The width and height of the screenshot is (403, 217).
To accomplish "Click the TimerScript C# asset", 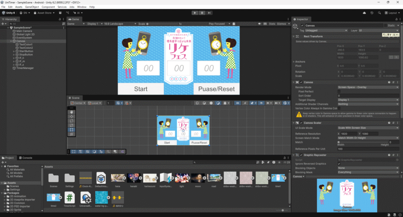I will (x=69, y=198).
